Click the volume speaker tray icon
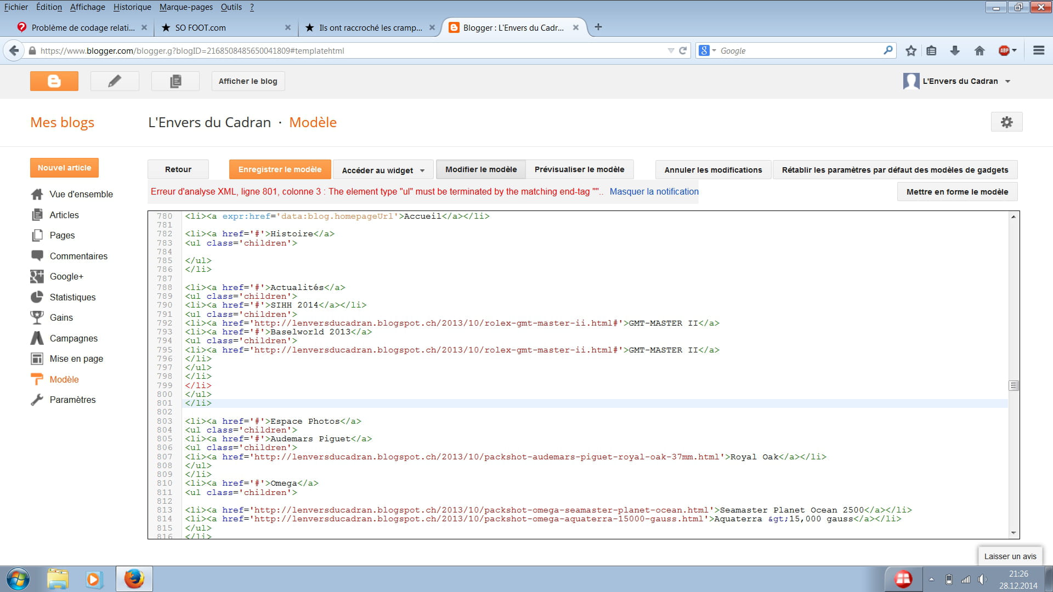The image size is (1053, 592). [982, 579]
